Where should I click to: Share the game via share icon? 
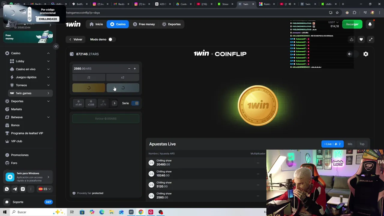pos(352,39)
